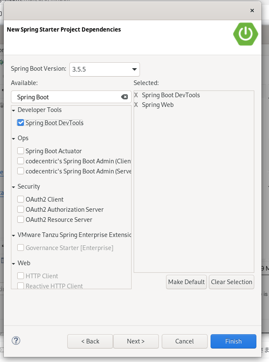Cancel the project wizard
This screenshot has height=362, width=269.
[185, 341]
